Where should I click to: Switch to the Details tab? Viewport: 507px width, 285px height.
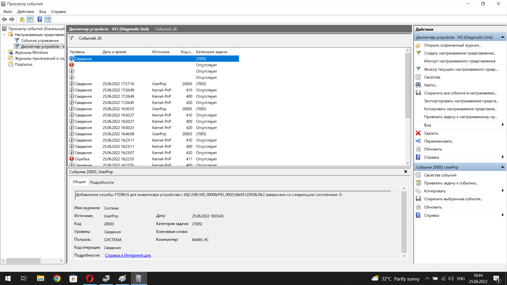pos(102,182)
